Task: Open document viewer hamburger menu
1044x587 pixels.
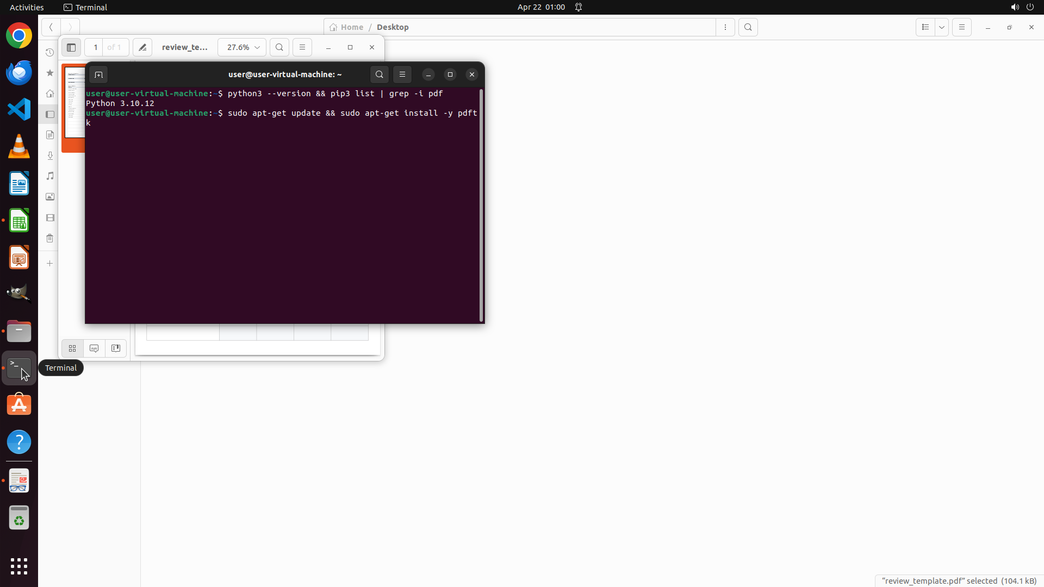Action: (x=302, y=47)
